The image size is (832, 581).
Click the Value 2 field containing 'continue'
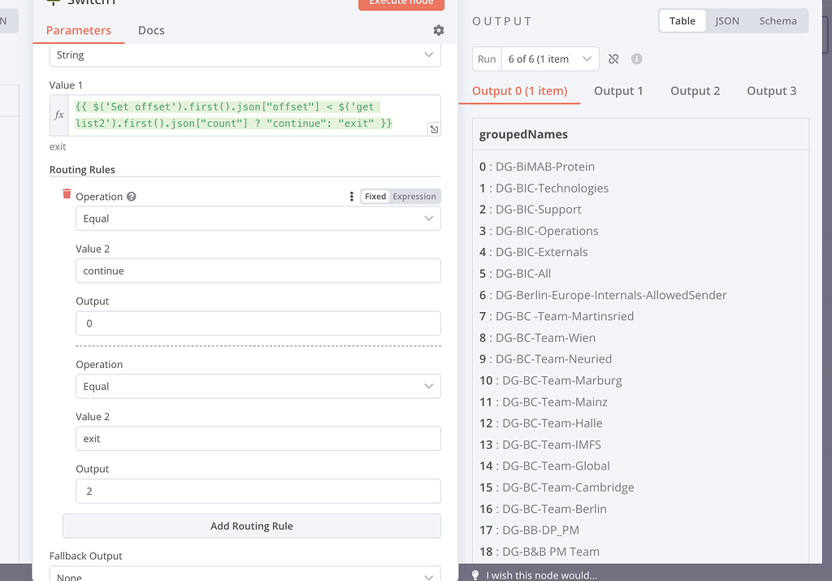pyautogui.click(x=258, y=271)
